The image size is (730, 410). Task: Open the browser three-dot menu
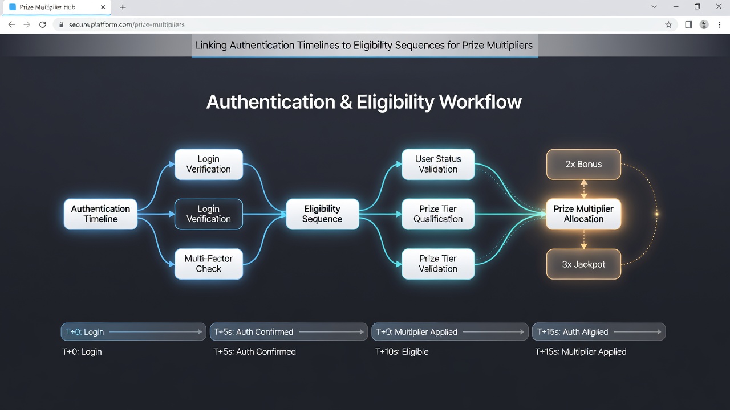[x=720, y=25]
